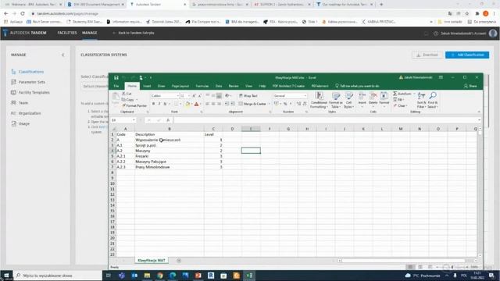Click the Tell me what you want search

[357, 86]
